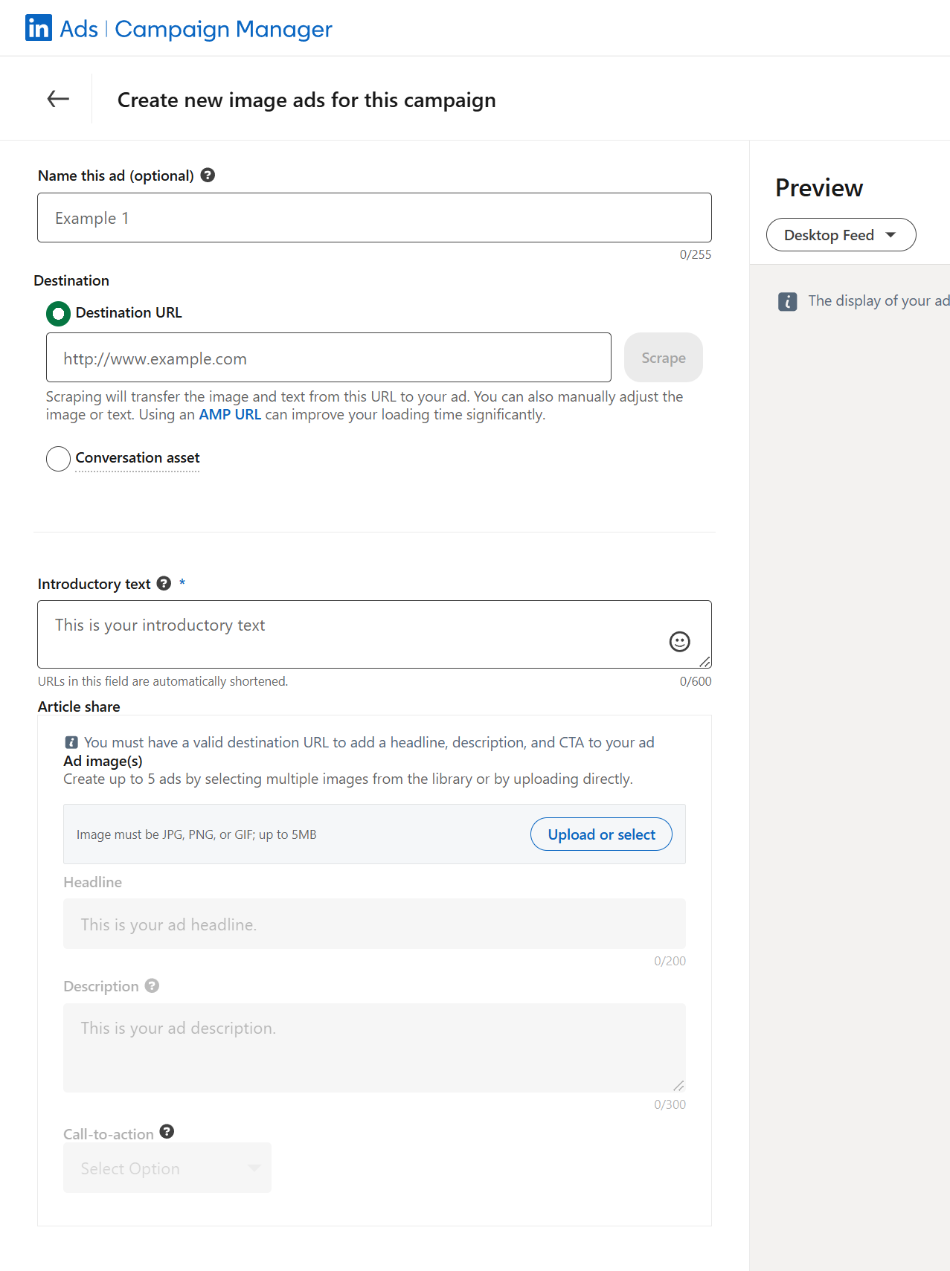This screenshot has height=1271, width=950.
Task: Click Campaign Manager header link
Action: pos(223,29)
